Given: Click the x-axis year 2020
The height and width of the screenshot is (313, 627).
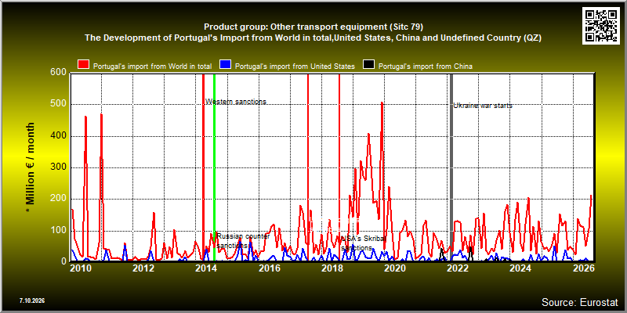Looking at the screenshot, I should tap(394, 268).
